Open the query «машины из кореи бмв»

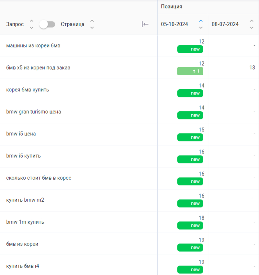tap(33, 46)
